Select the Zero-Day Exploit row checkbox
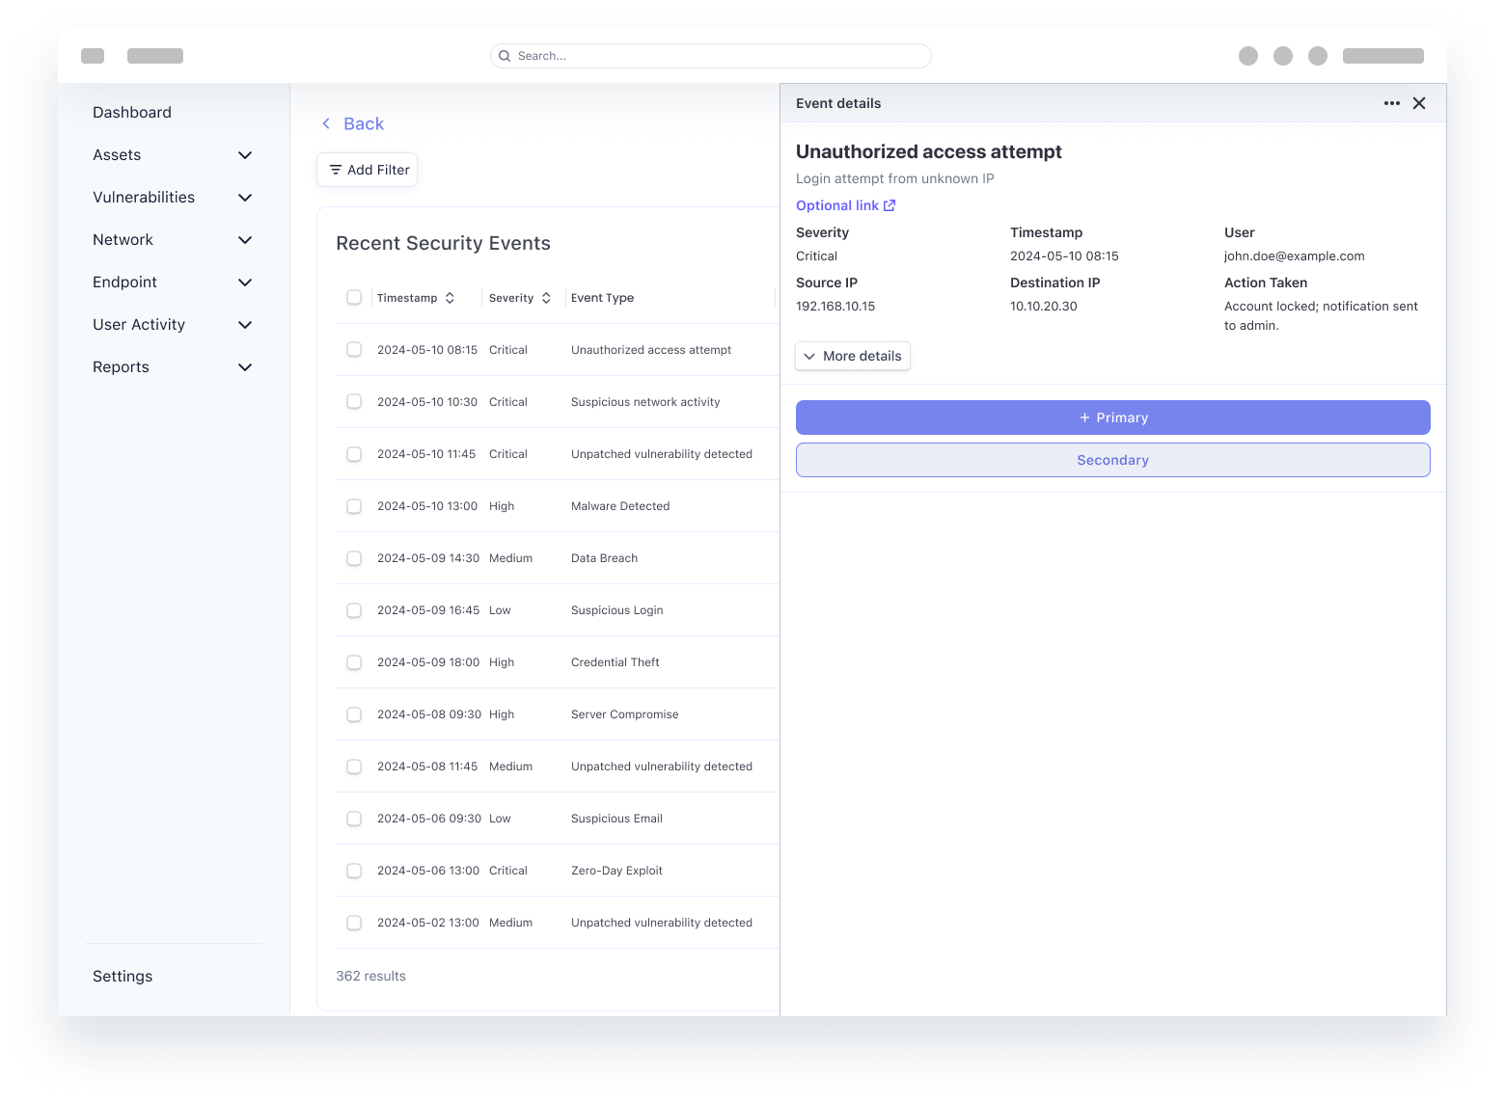The width and height of the screenshot is (1505, 1103). coord(354,870)
